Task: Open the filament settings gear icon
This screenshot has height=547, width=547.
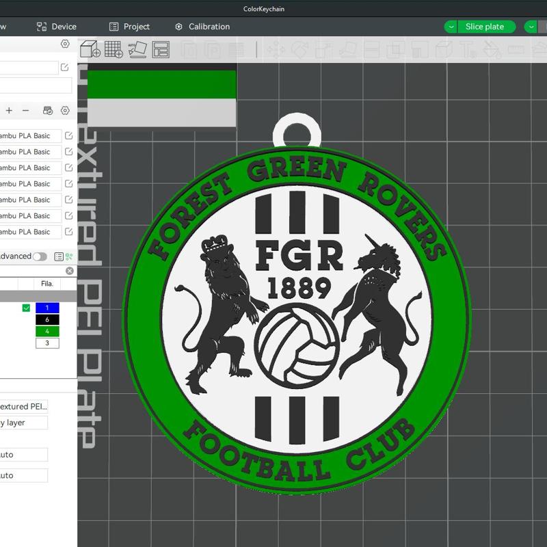Action: 64,111
